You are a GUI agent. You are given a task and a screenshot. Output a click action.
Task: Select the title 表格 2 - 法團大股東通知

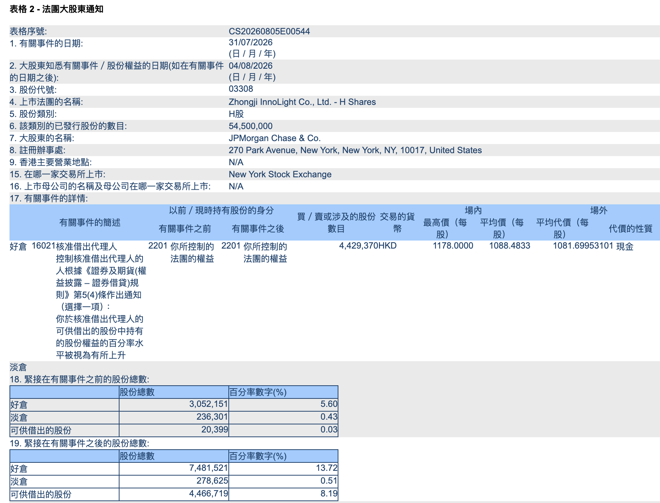click(56, 9)
